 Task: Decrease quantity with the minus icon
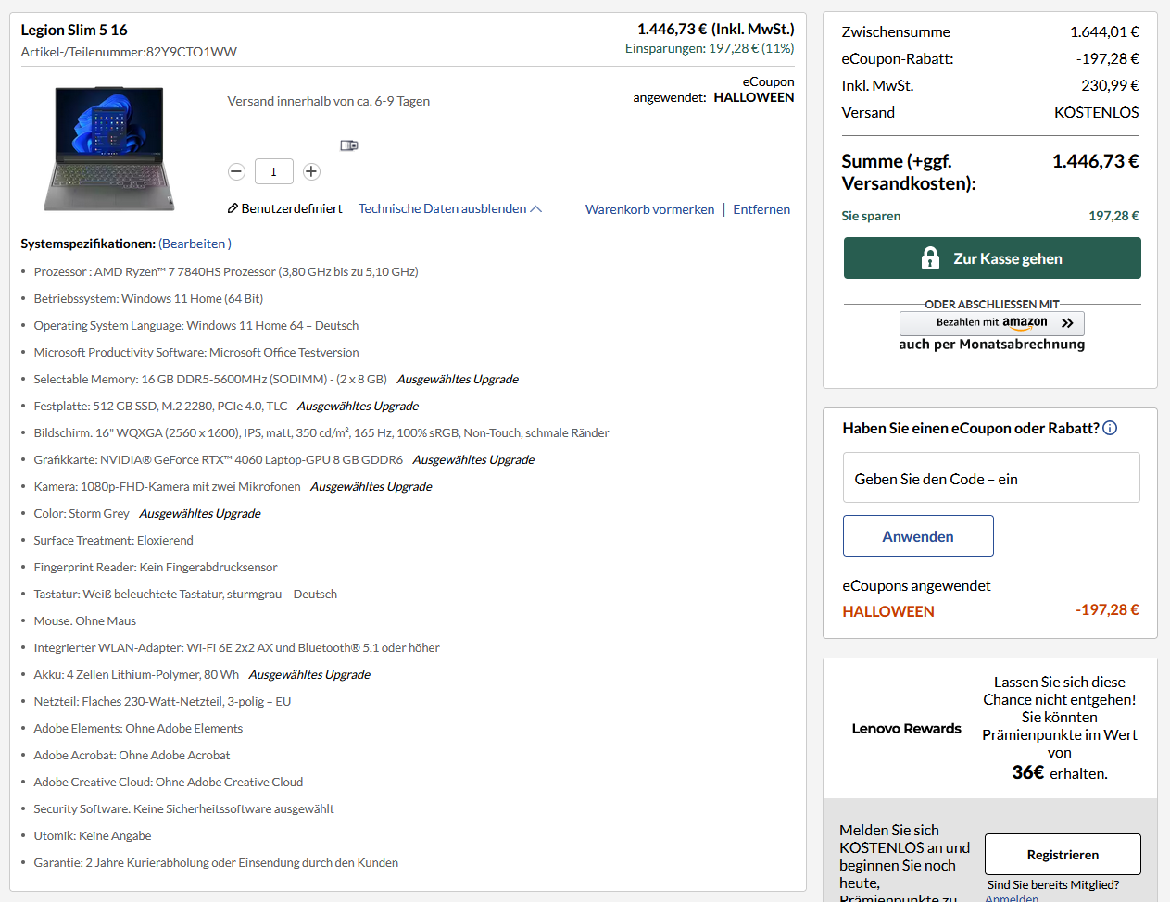click(x=236, y=171)
